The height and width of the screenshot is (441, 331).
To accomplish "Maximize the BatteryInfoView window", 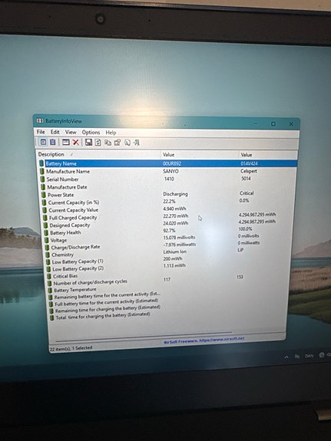I will point(273,123).
